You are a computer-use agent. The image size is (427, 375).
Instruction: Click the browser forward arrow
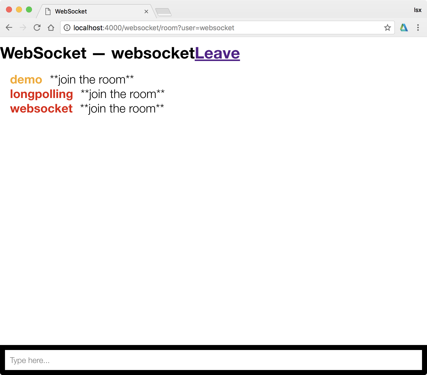(x=23, y=27)
